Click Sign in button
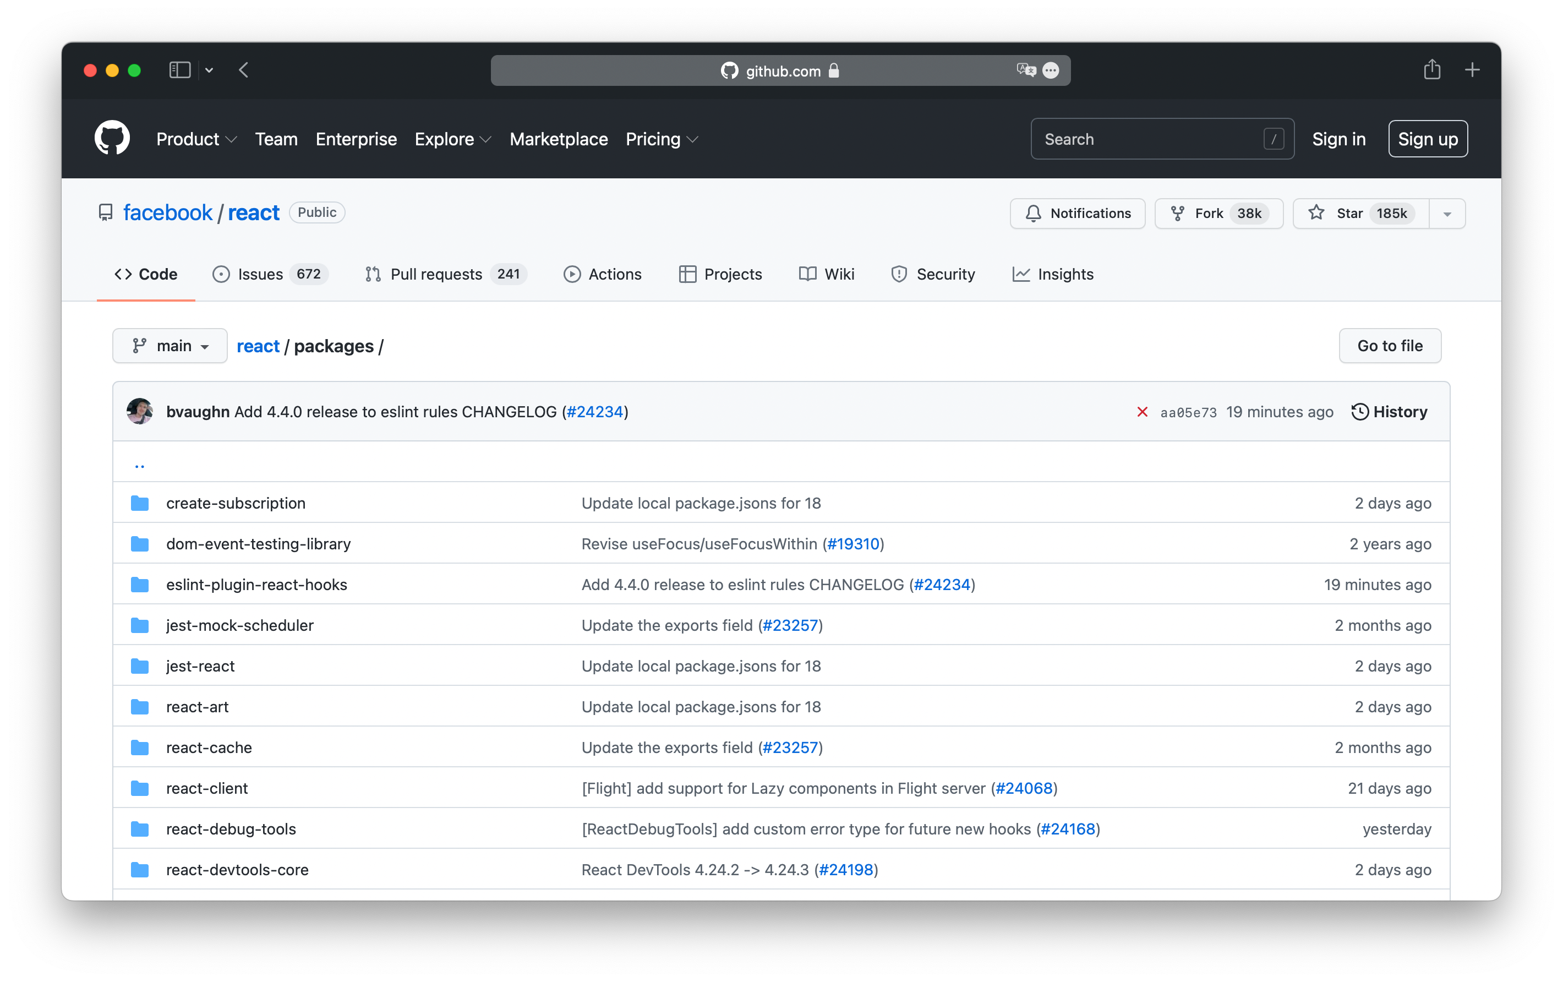This screenshot has width=1563, height=982. click(1338, 139)
